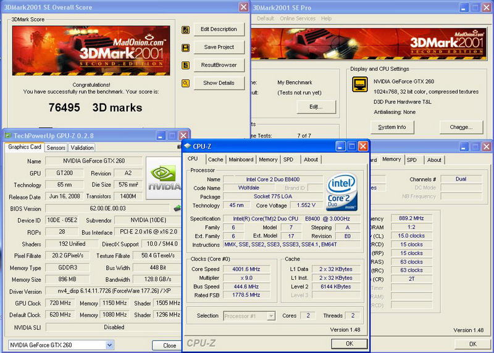Click the Intel Core 2 Duo E8400 name field
Viewport: 494px width, 353px height.
click(x=273, y=179)
